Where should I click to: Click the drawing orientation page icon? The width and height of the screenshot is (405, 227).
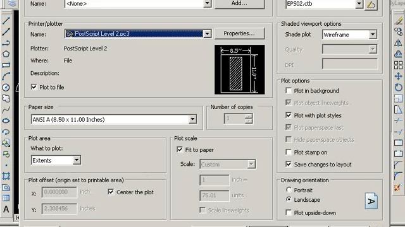coord(371,201)
